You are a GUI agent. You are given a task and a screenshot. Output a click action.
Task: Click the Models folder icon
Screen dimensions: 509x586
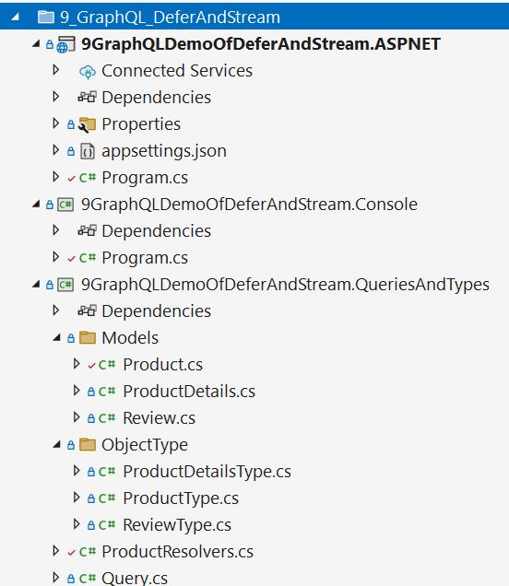(88, 338)
